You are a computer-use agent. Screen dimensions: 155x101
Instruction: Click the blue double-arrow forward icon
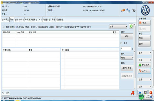click(140, 93)
